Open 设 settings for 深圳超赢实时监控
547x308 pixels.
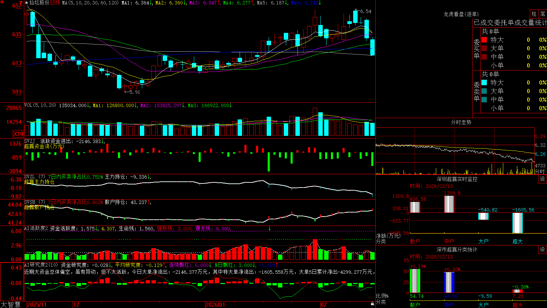(x=543, y=179)
